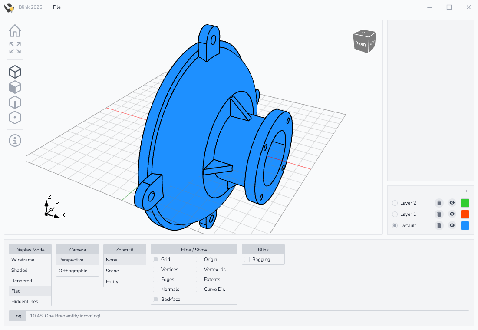
Task: Click the zoom extents arrows icon
Action: (x=15, y=47)
